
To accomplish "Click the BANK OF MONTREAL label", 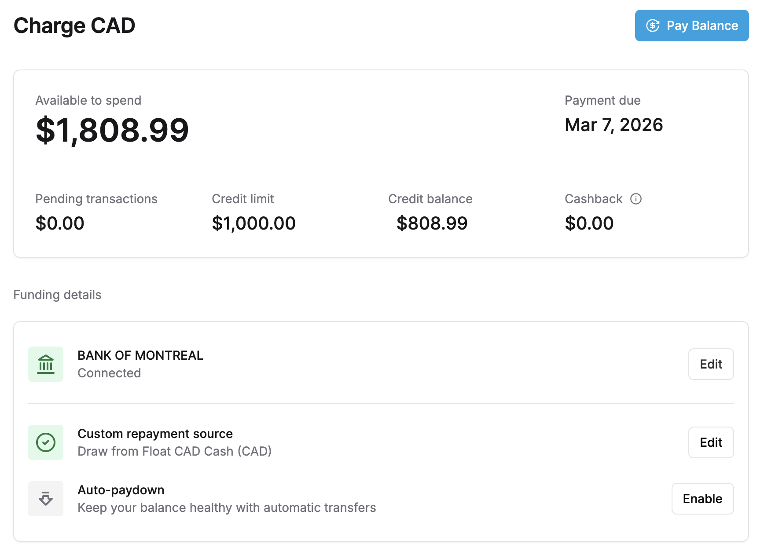I will click(x=140, y=355).
